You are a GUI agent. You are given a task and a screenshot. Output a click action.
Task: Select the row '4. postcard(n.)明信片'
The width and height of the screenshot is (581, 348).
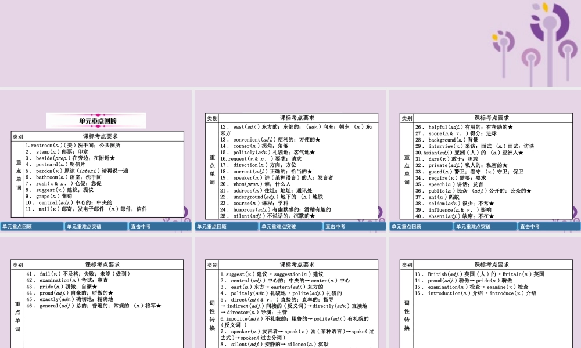coord(55,164)
